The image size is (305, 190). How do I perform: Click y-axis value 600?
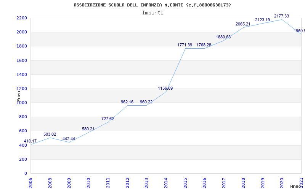coord(23,131)
